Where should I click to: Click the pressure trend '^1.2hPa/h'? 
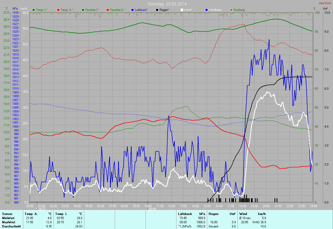[185, 226]
